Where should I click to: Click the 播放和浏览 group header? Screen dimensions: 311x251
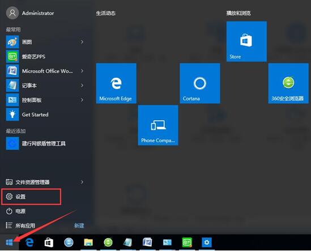pyautogui.click(x=238, y=13)
